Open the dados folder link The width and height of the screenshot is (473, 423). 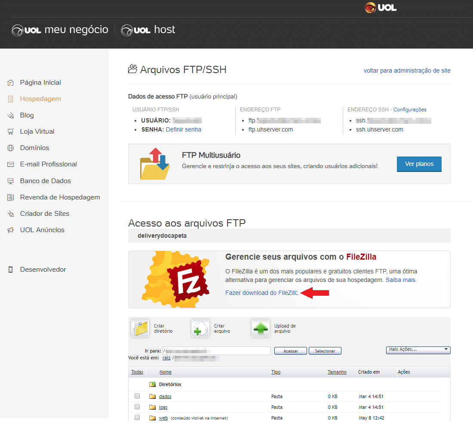click(165, 396)
